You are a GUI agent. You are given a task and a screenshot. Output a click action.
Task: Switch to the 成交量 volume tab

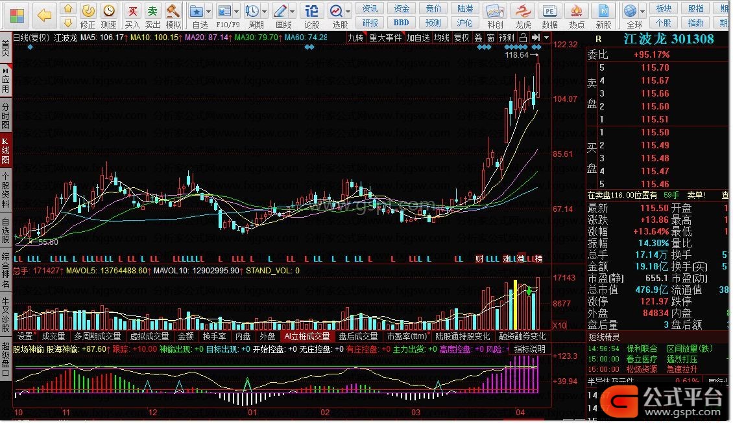(53, 336)
